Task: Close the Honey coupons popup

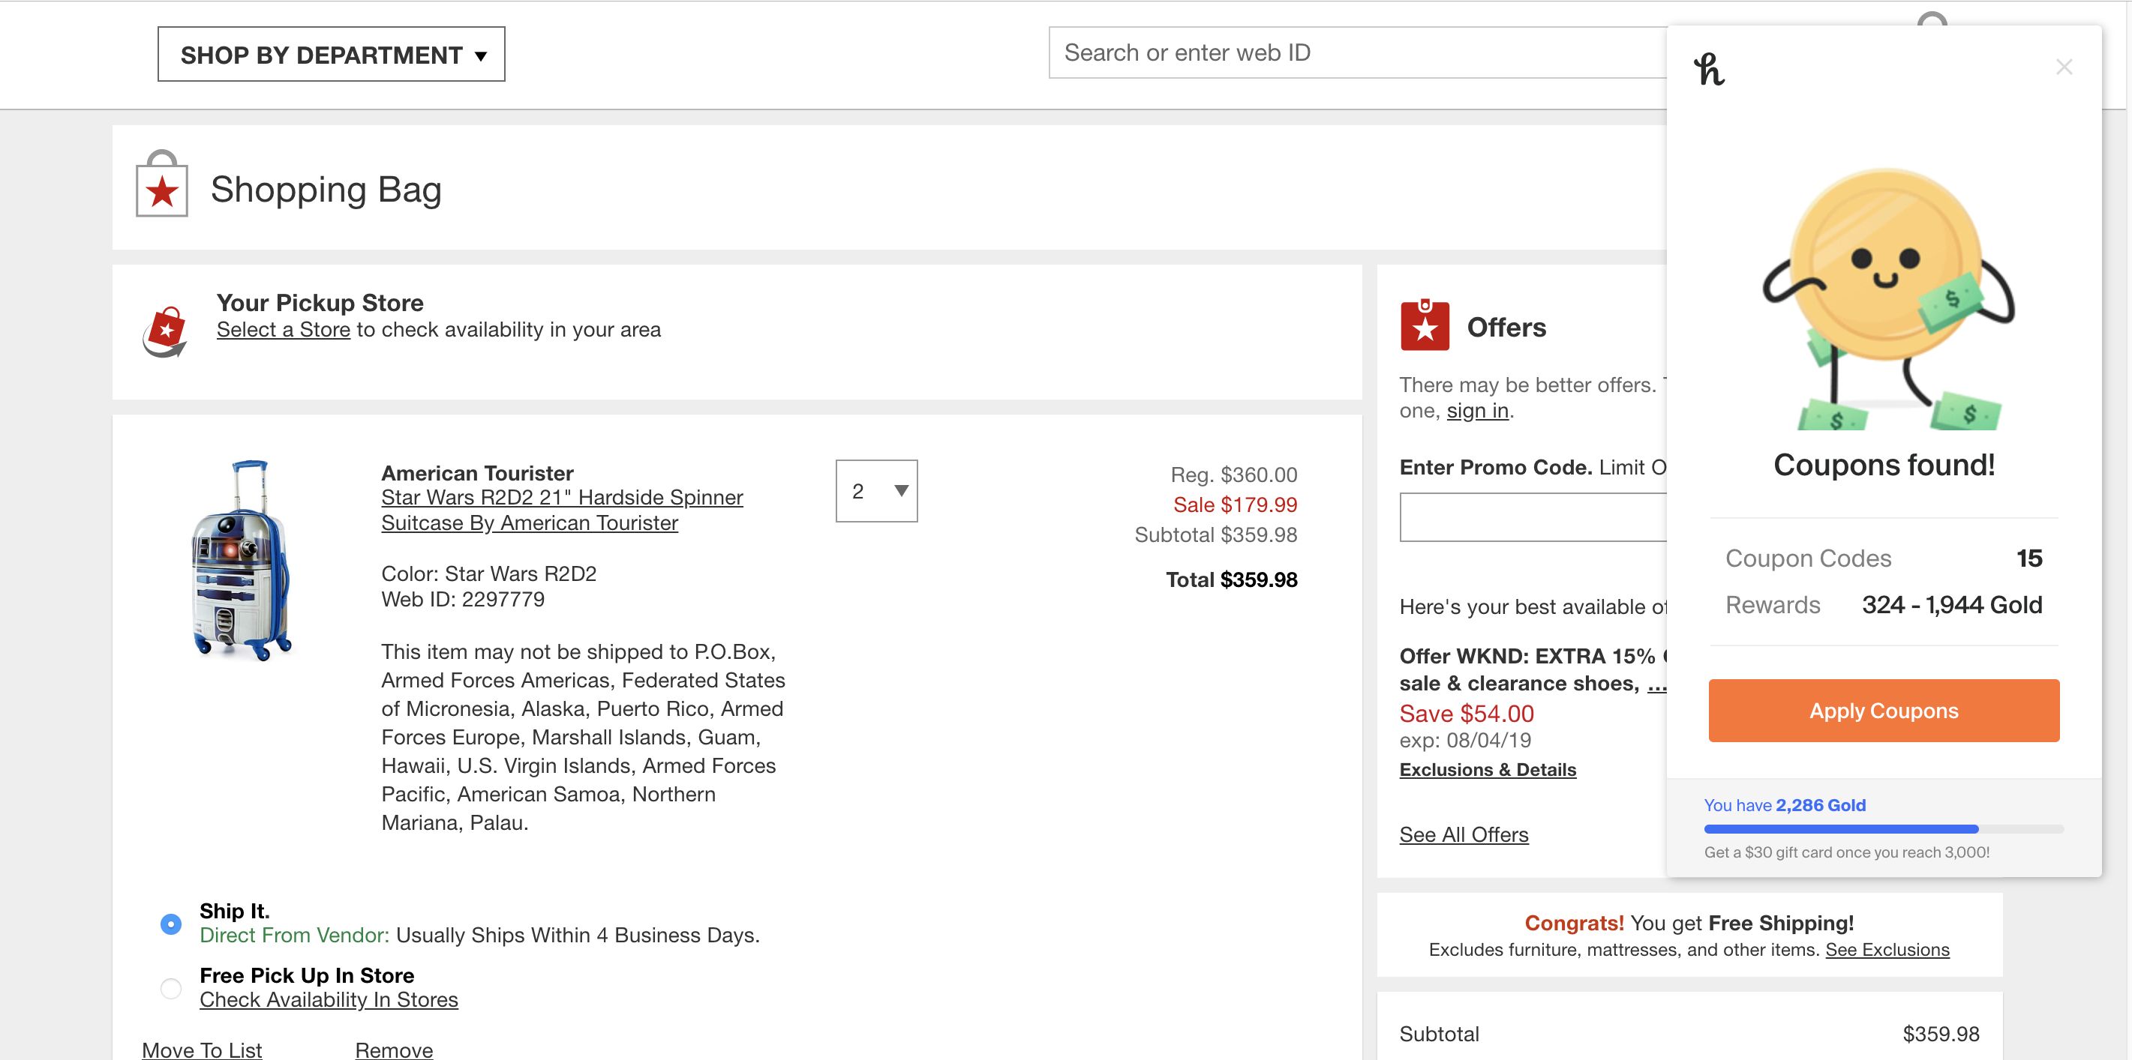Action: [2063, 67]
